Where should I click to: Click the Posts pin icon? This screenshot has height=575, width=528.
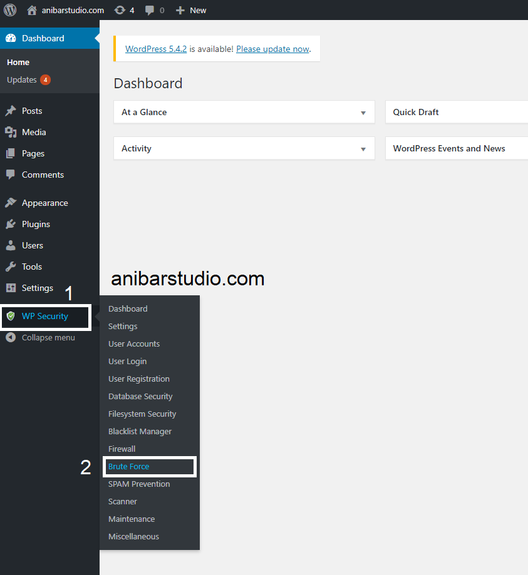(x=11, y=111)
